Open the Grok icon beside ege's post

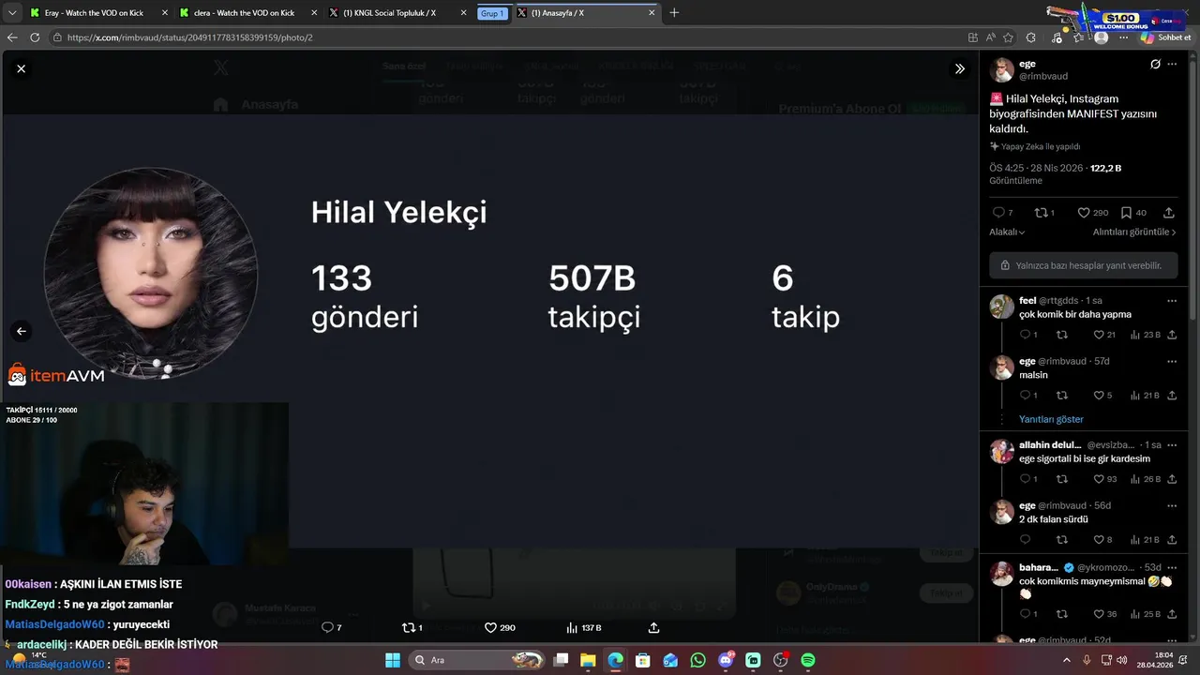tap(1155, 65)
